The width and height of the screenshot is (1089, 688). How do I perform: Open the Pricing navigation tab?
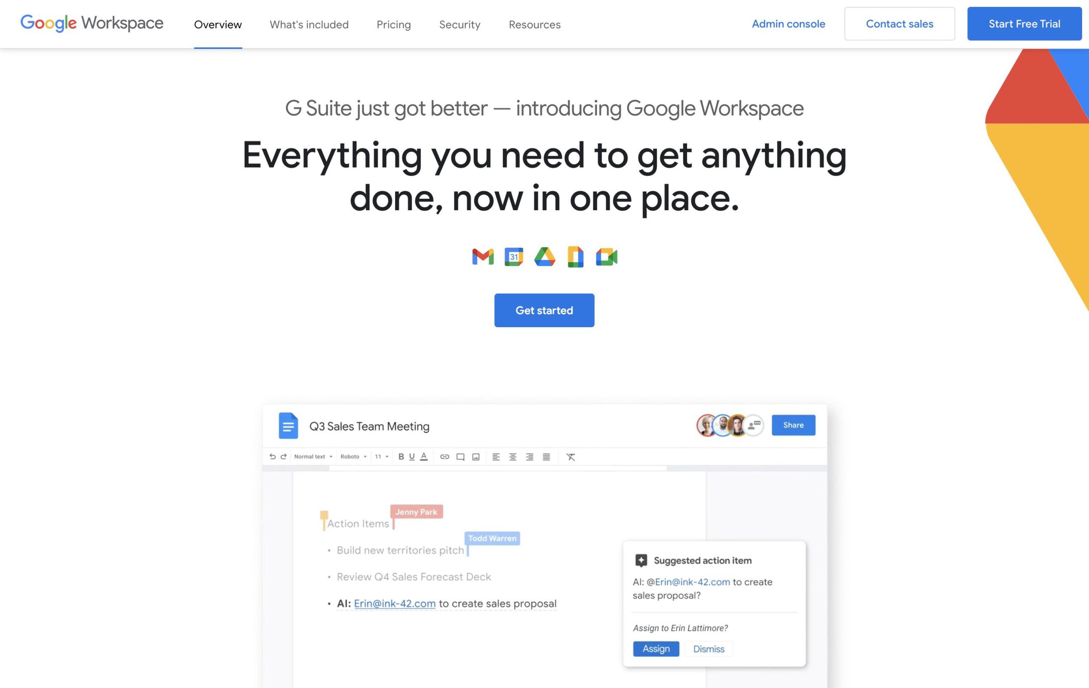click(394, 23)
